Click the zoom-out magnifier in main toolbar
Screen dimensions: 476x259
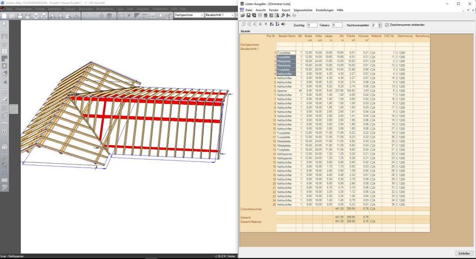(61, 16)
